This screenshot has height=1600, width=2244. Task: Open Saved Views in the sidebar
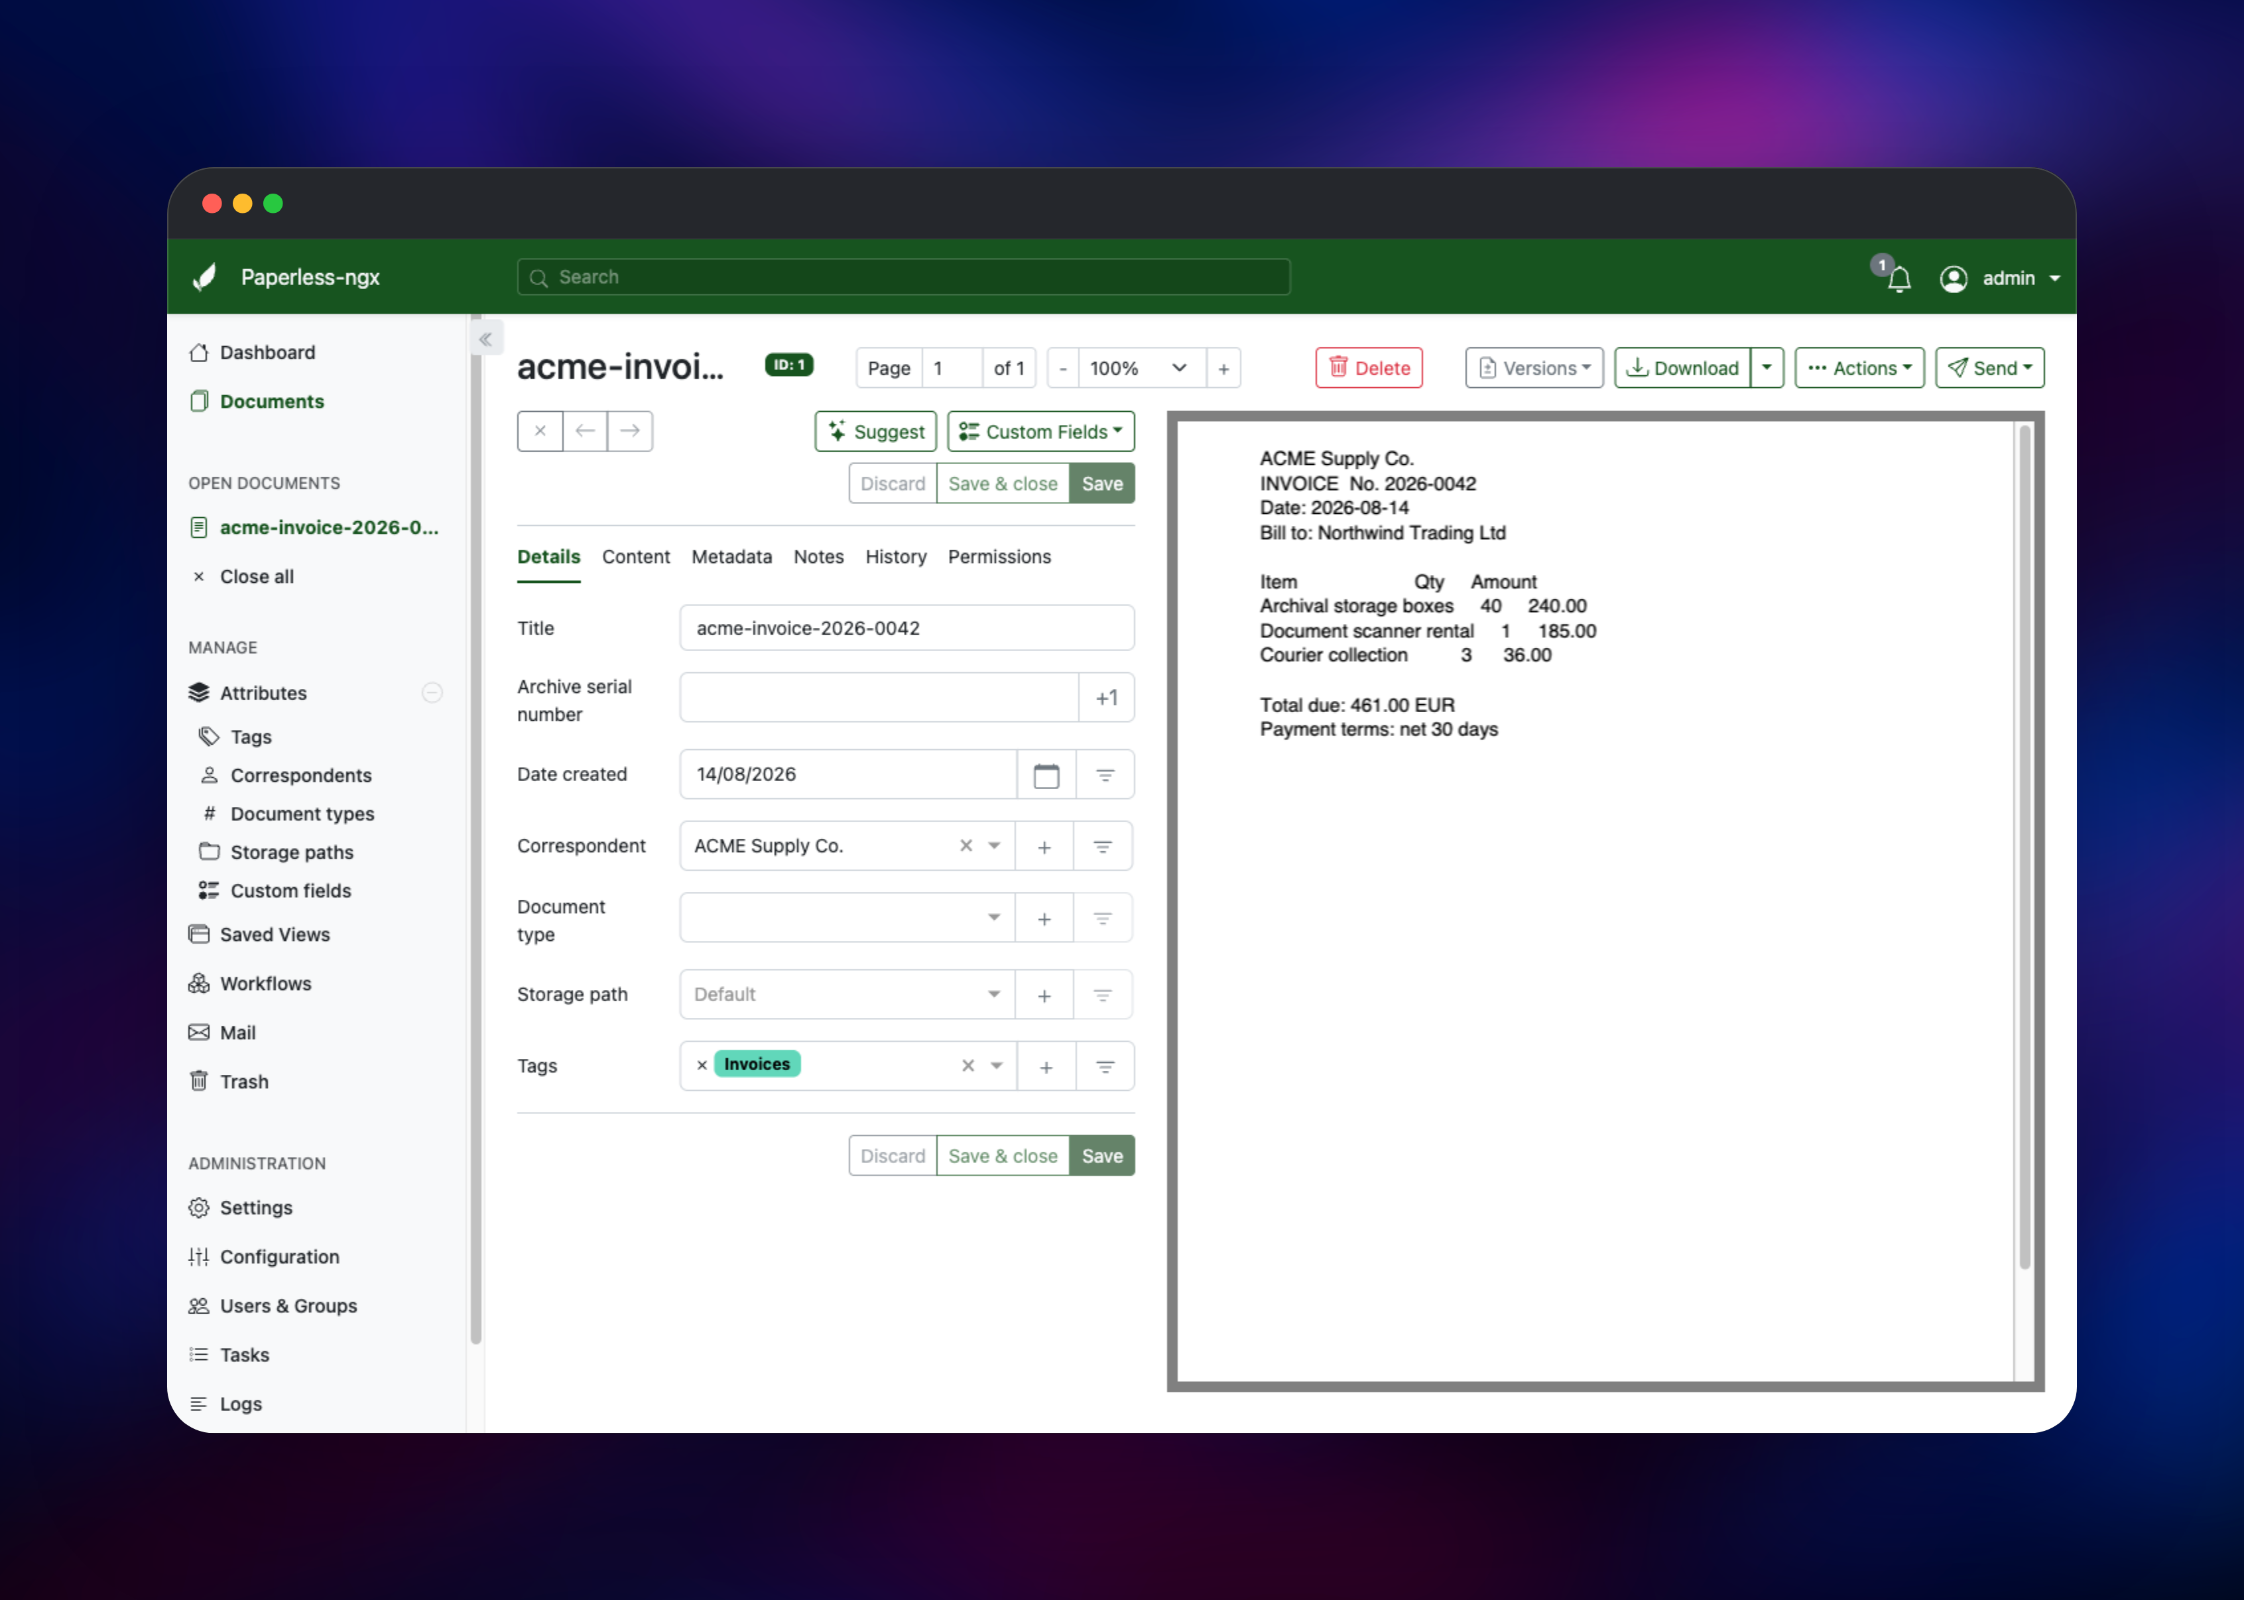point(260,935)
